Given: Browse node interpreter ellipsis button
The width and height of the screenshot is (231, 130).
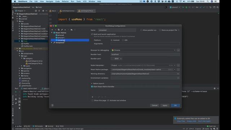Looking at the screenshot, I should pyautogui.click(x=178, y=65).
